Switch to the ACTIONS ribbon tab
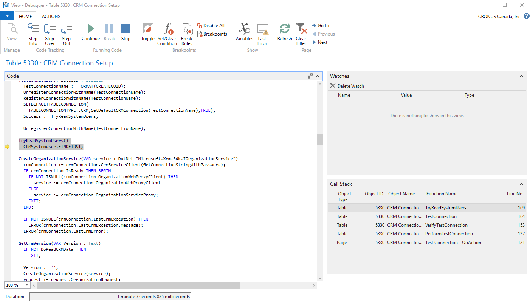Screen dimensions: 530x306 [x=51, y=16]
